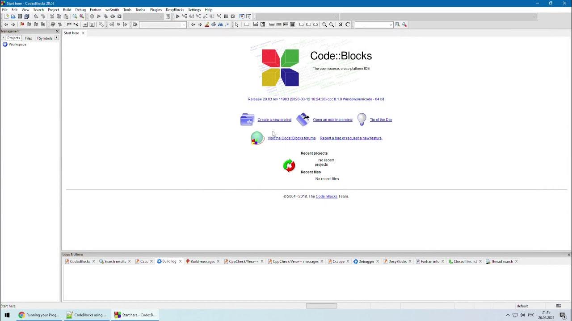
Task: Open the build target dropdown
Action: point(144,16)
